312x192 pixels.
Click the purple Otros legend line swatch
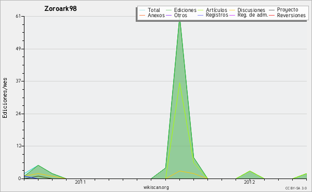coord(168,15)
